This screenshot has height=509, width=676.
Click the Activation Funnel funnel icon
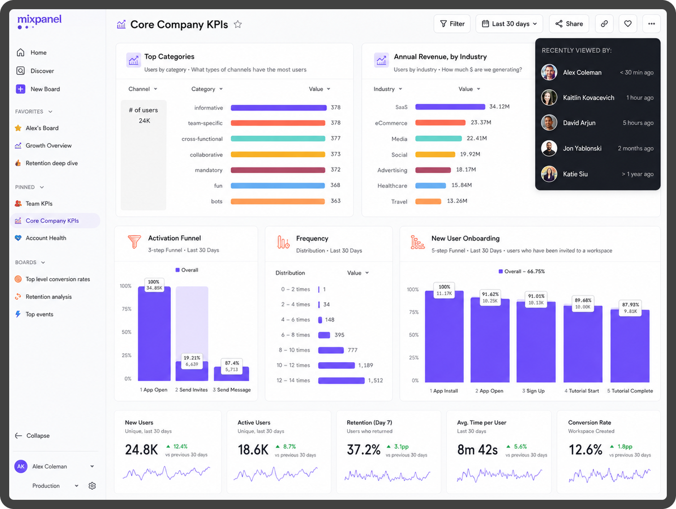pyautogui.click(x=134, y=242)
